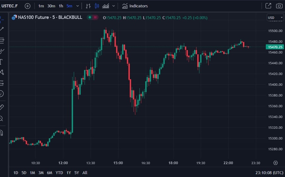Select the brush drawing tool
Screen dimensions: 285x177
point(2,51)
